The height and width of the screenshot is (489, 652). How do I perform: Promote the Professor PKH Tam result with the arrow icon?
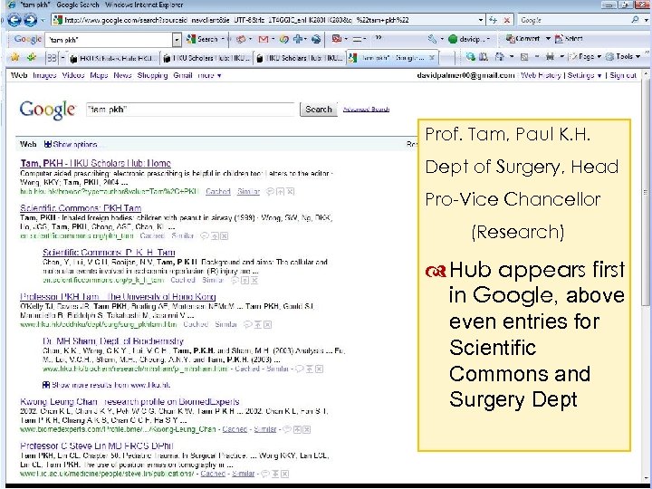(258, 325)
